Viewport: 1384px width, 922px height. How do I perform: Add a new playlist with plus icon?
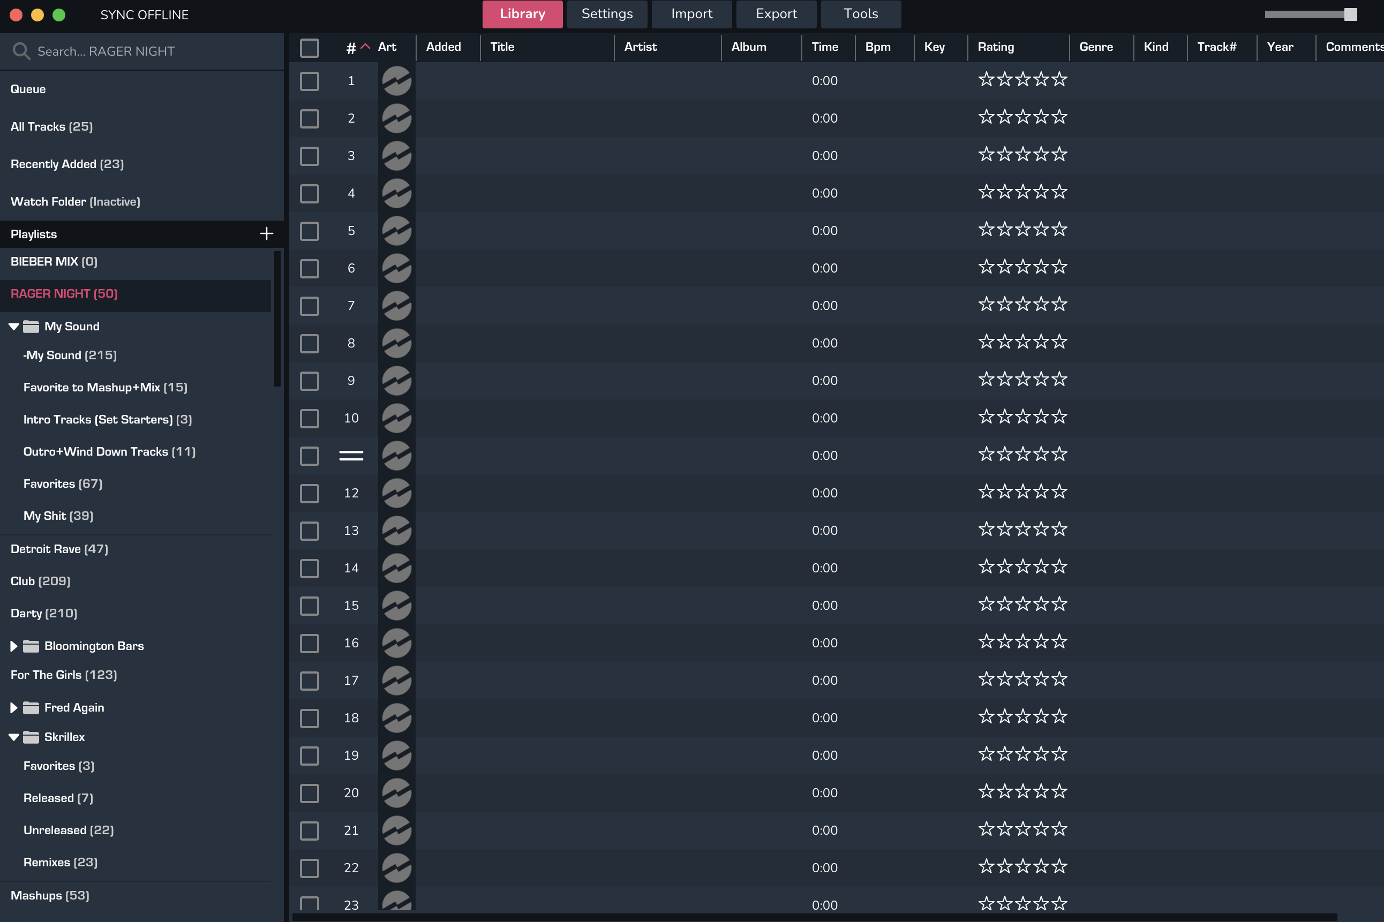266,234
